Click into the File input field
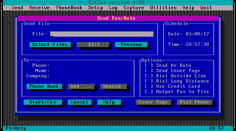Screen dimensions: 236x131 point(102,34)
